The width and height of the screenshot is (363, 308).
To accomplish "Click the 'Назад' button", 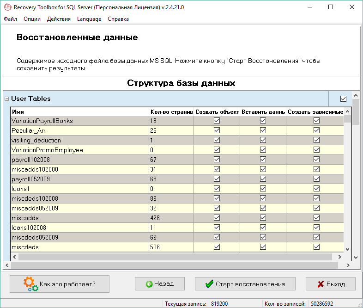I will click(160, 284).
